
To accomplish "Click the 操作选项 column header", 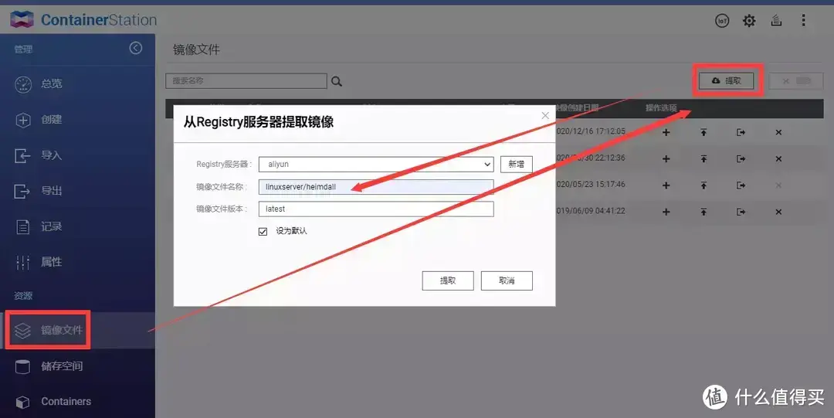I will click(661, 108).
